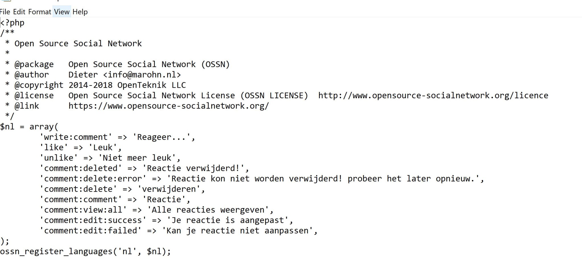Image resolution: width=582 pixels, height=266 pixels.
Task: Place cursor on 'Open Source Social Network' title line
Action: [x=78, y=43]
